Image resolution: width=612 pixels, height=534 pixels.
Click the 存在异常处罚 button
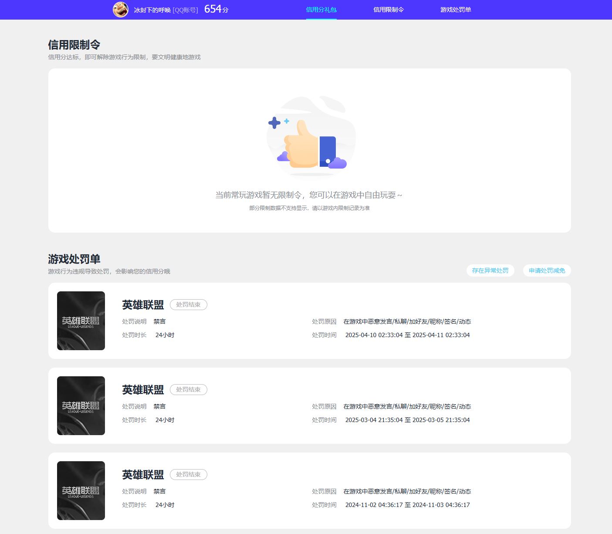[490, 270]
